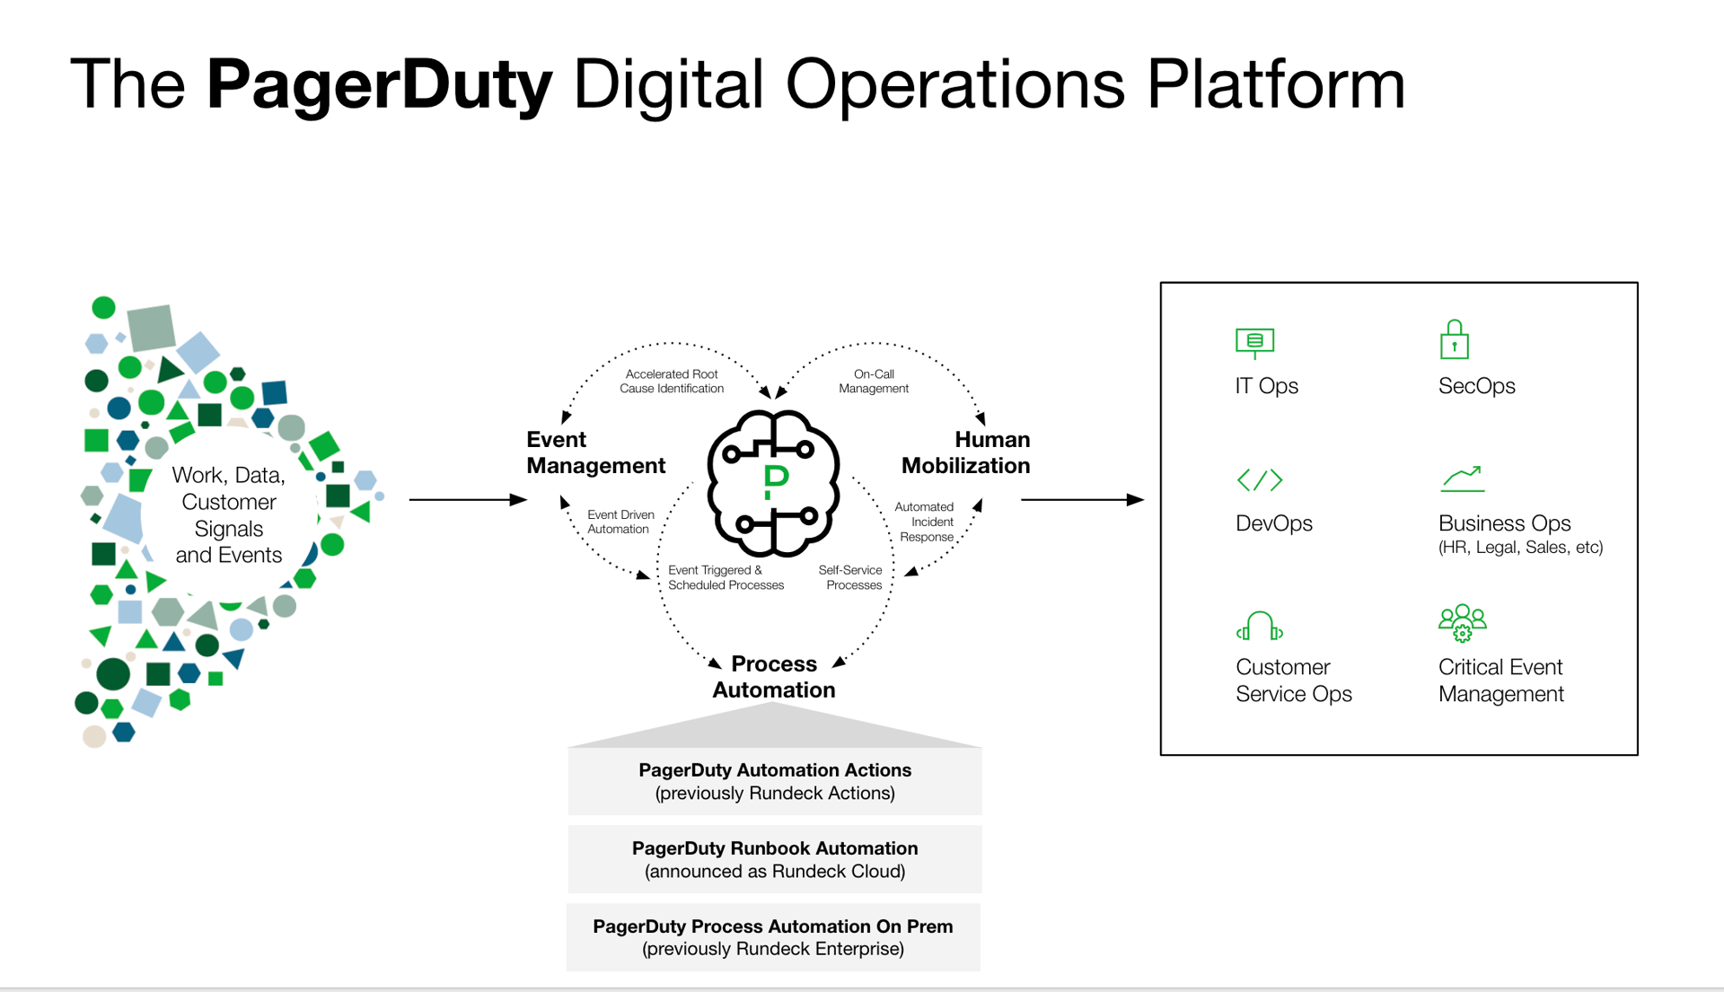
Task: Click the Event Management heading
Action: tap(595, 452)
